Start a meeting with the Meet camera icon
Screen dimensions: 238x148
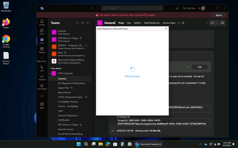pyautogui.click(x=212, y=23)
